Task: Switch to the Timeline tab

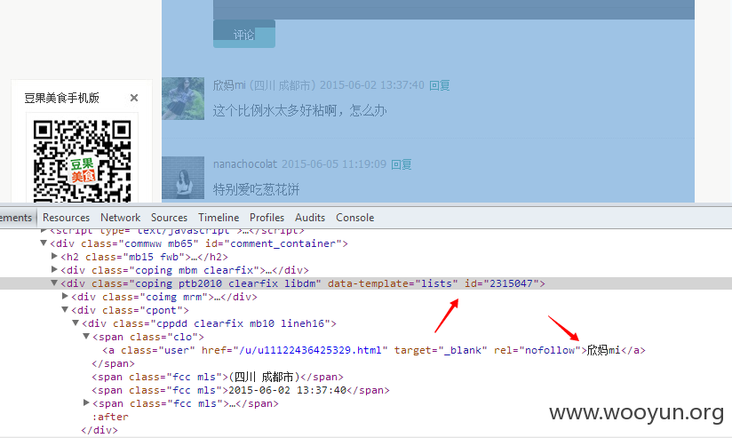Action: (x=219, y=218)
